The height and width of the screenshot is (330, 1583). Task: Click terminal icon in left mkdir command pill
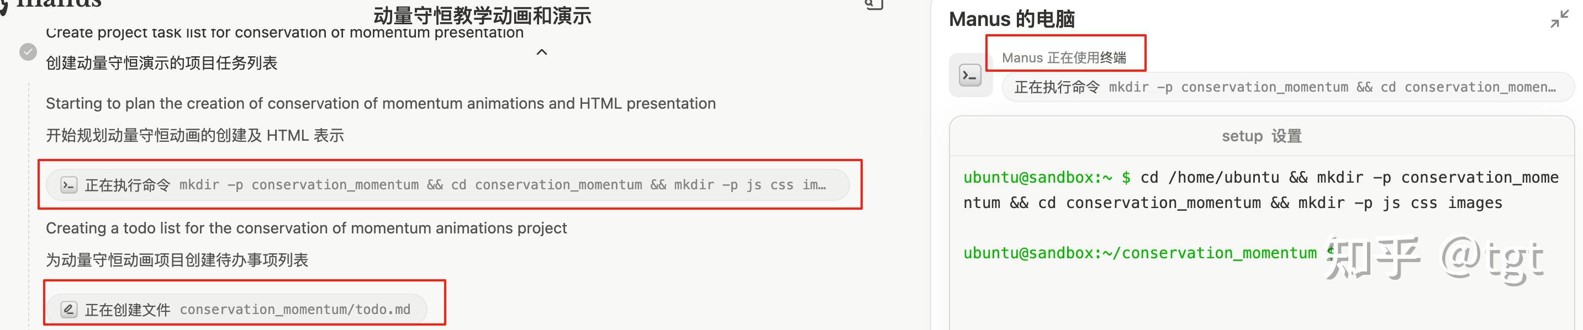coord(69,184)
